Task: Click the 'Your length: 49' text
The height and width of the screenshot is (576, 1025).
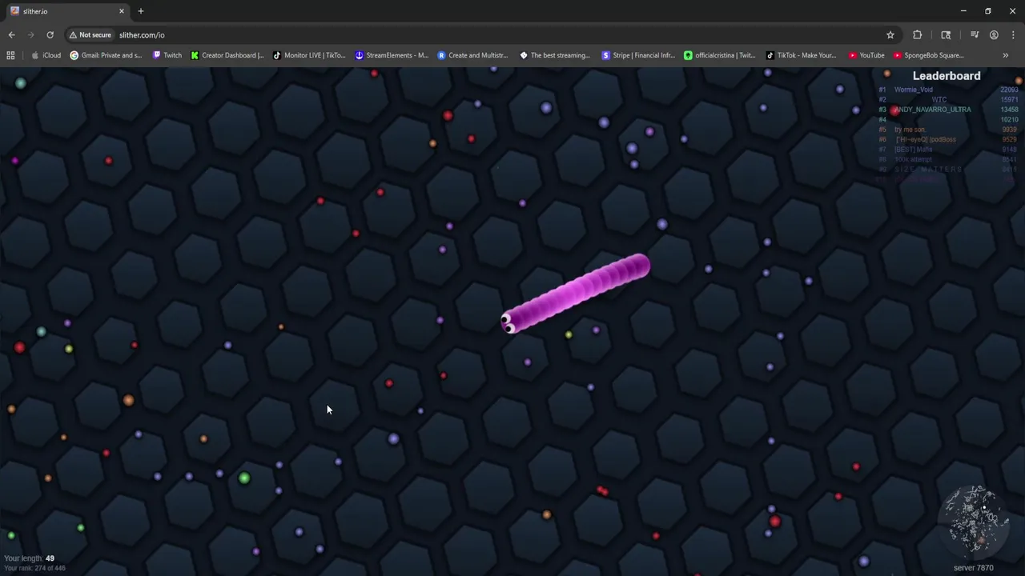Action: pos(29,558)
